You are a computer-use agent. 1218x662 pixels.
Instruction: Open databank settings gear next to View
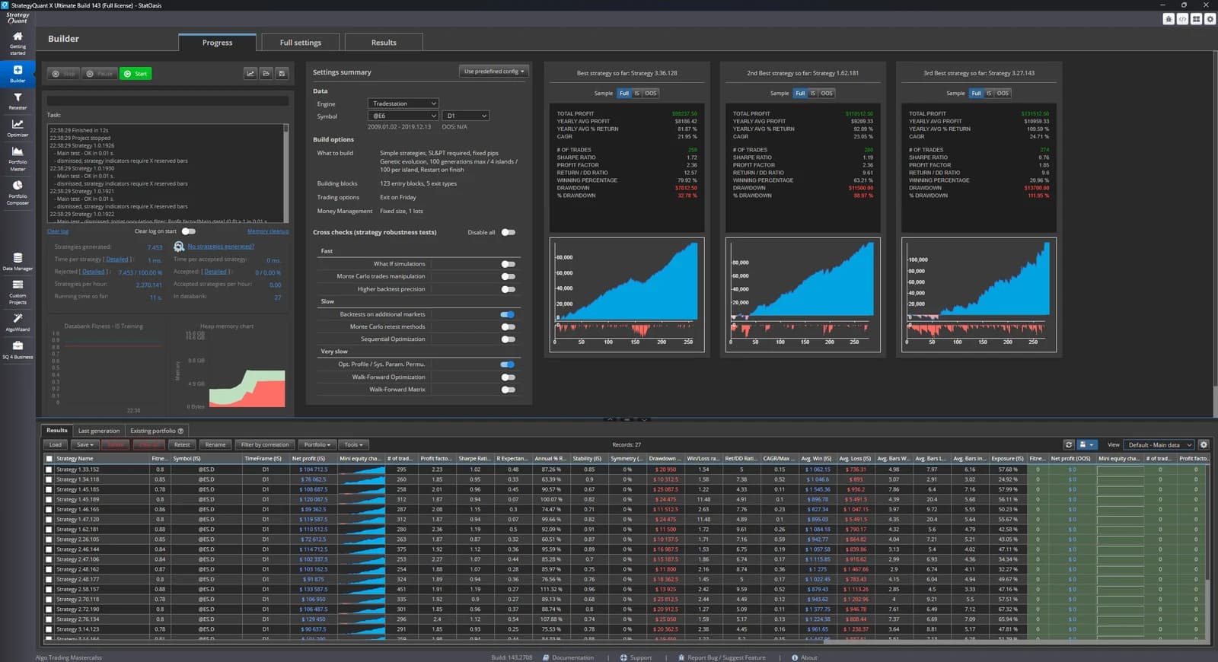tap(1204, 444)
